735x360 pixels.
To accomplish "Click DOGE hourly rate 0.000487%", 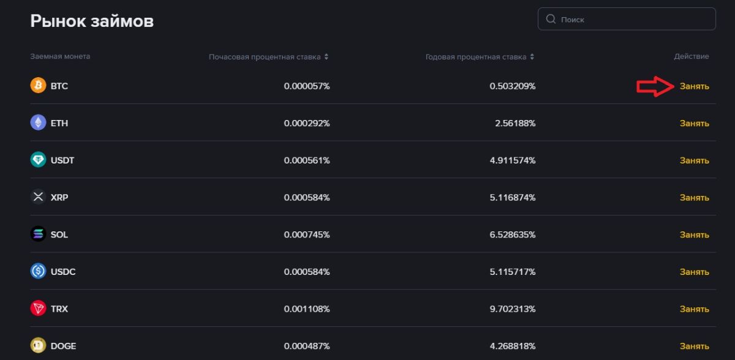I will coord(307,346).
